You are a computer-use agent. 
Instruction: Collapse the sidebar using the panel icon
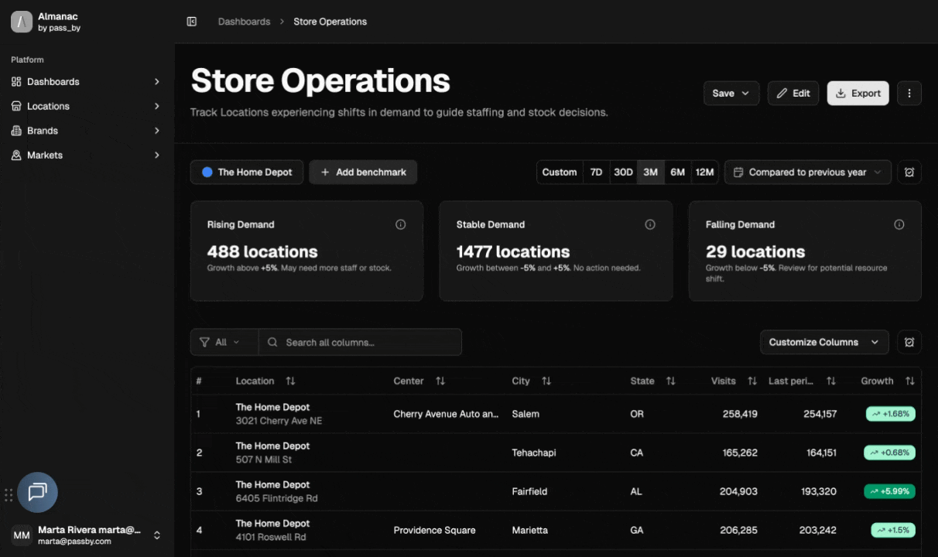(x=192, y=21)
